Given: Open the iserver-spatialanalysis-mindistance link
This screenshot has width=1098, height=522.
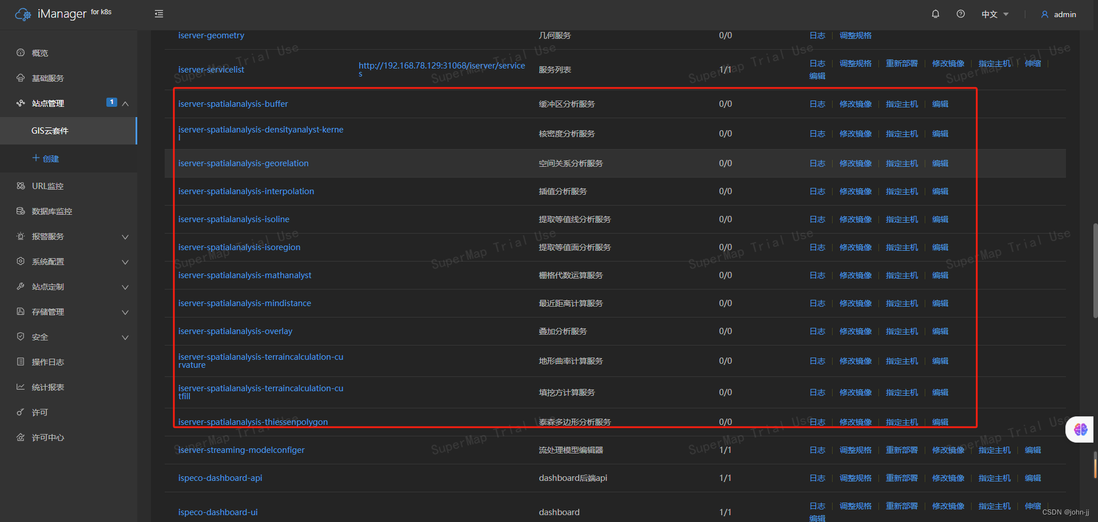Looking at the screenshot, I should click(244, 303).
